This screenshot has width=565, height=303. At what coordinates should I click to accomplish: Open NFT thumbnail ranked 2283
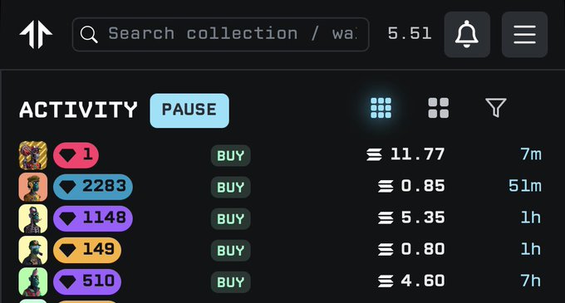tap(32, 187)
